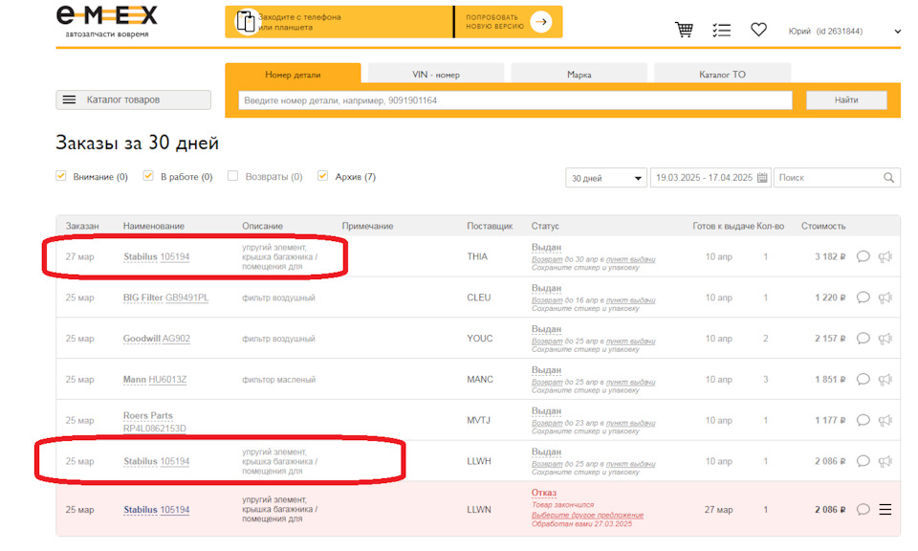
Task: Click the calendar icon in date range field
Action: pyautogui.click(x=762, y=177)
